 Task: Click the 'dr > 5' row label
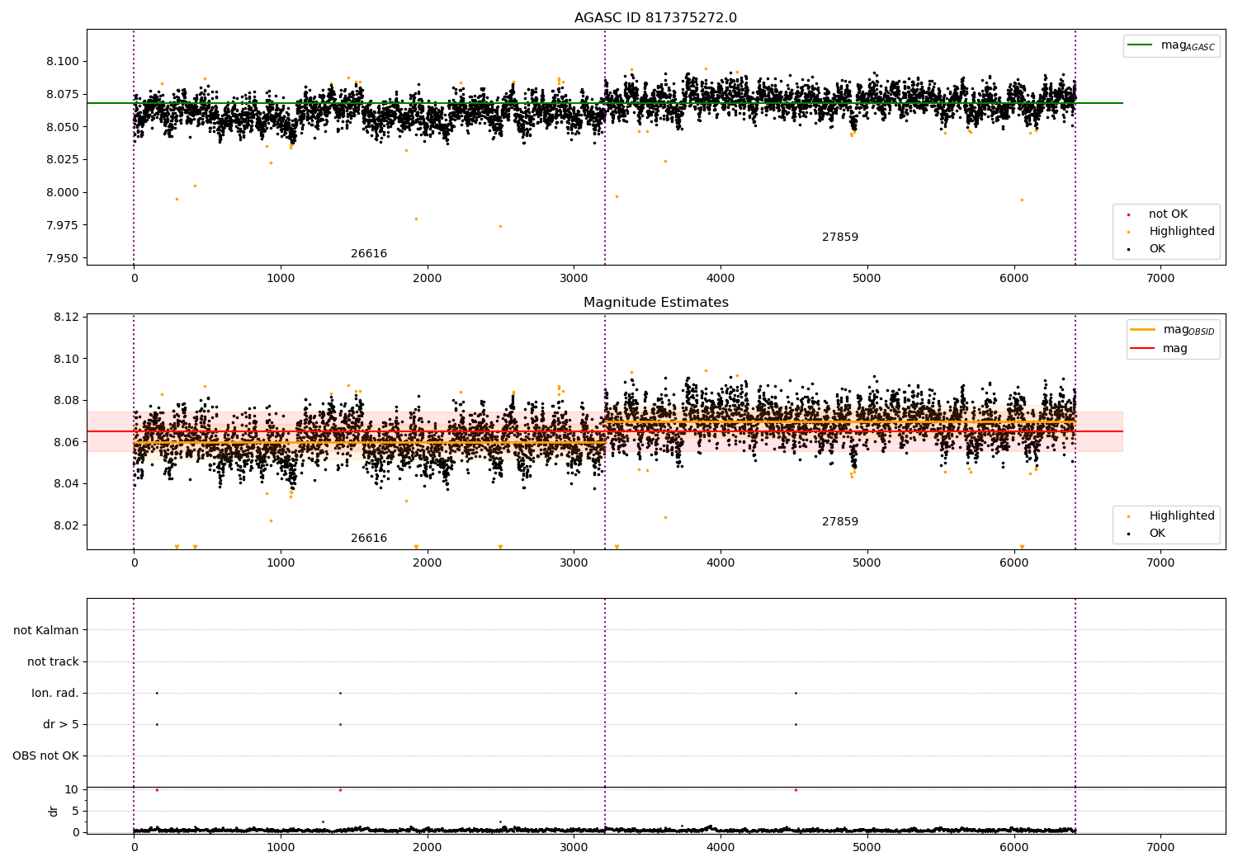point(61,724)
